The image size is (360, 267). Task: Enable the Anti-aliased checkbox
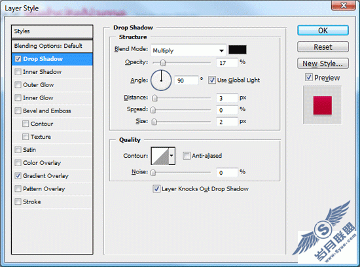pos(186,156)
